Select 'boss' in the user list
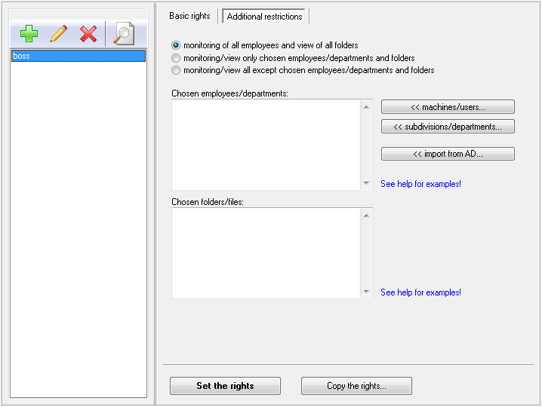This screenshot has height=407, width=542. click(79, 56)
